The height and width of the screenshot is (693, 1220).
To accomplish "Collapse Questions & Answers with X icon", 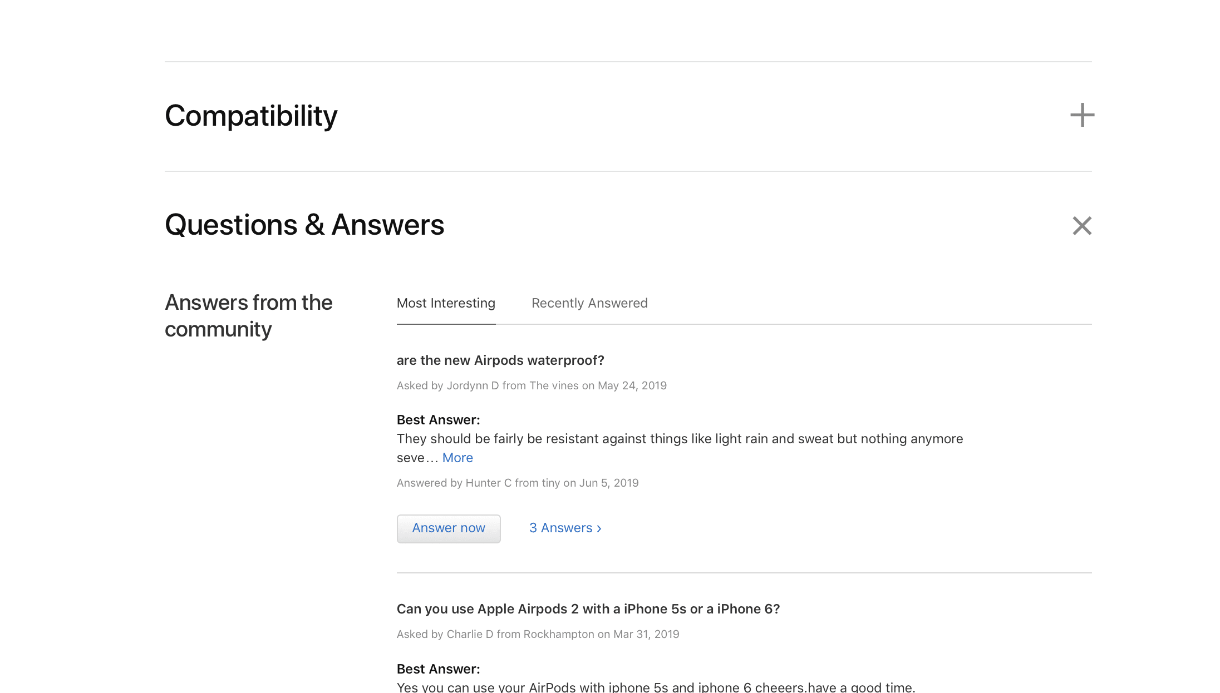I will coord(1082,225).
